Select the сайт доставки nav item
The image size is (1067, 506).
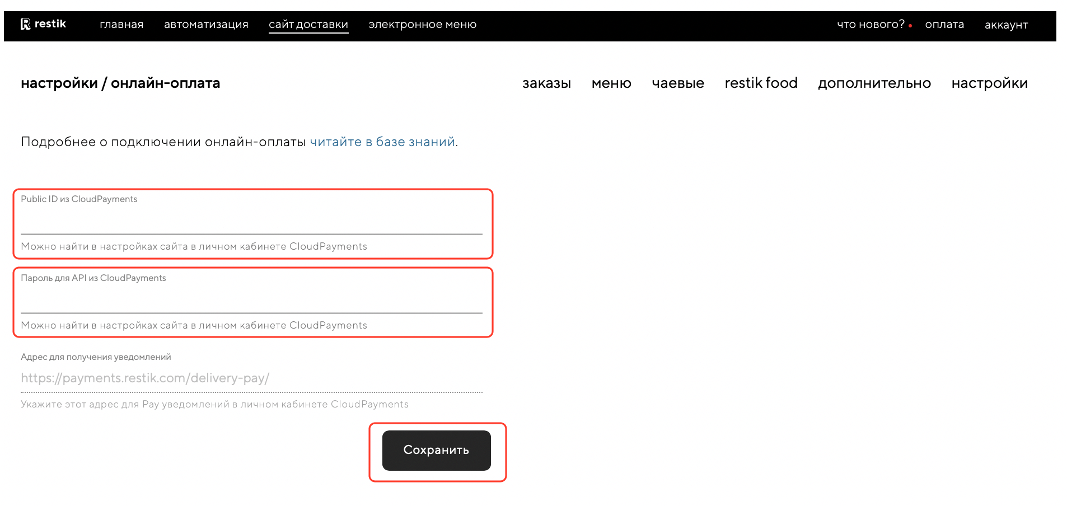pyautogui.click(x=308, y=25)
